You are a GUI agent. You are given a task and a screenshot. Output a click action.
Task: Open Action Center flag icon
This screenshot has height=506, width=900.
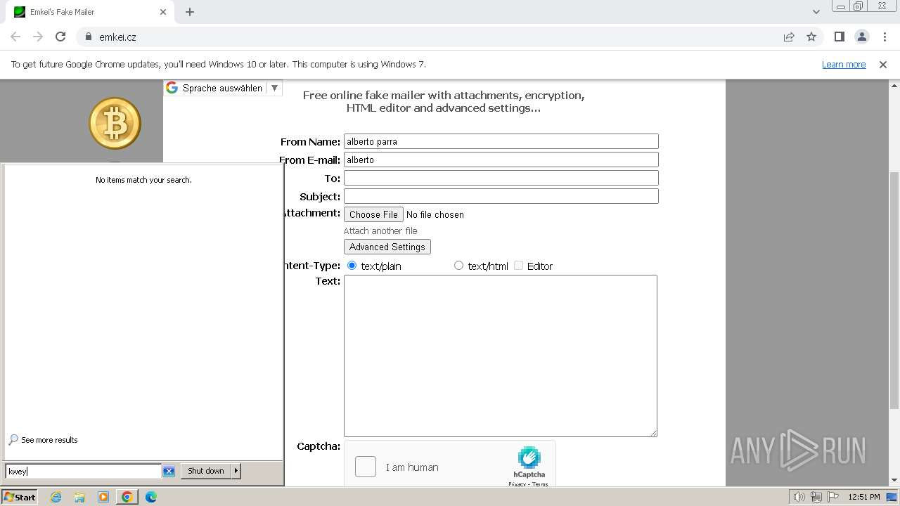click(x=832, y=498)
